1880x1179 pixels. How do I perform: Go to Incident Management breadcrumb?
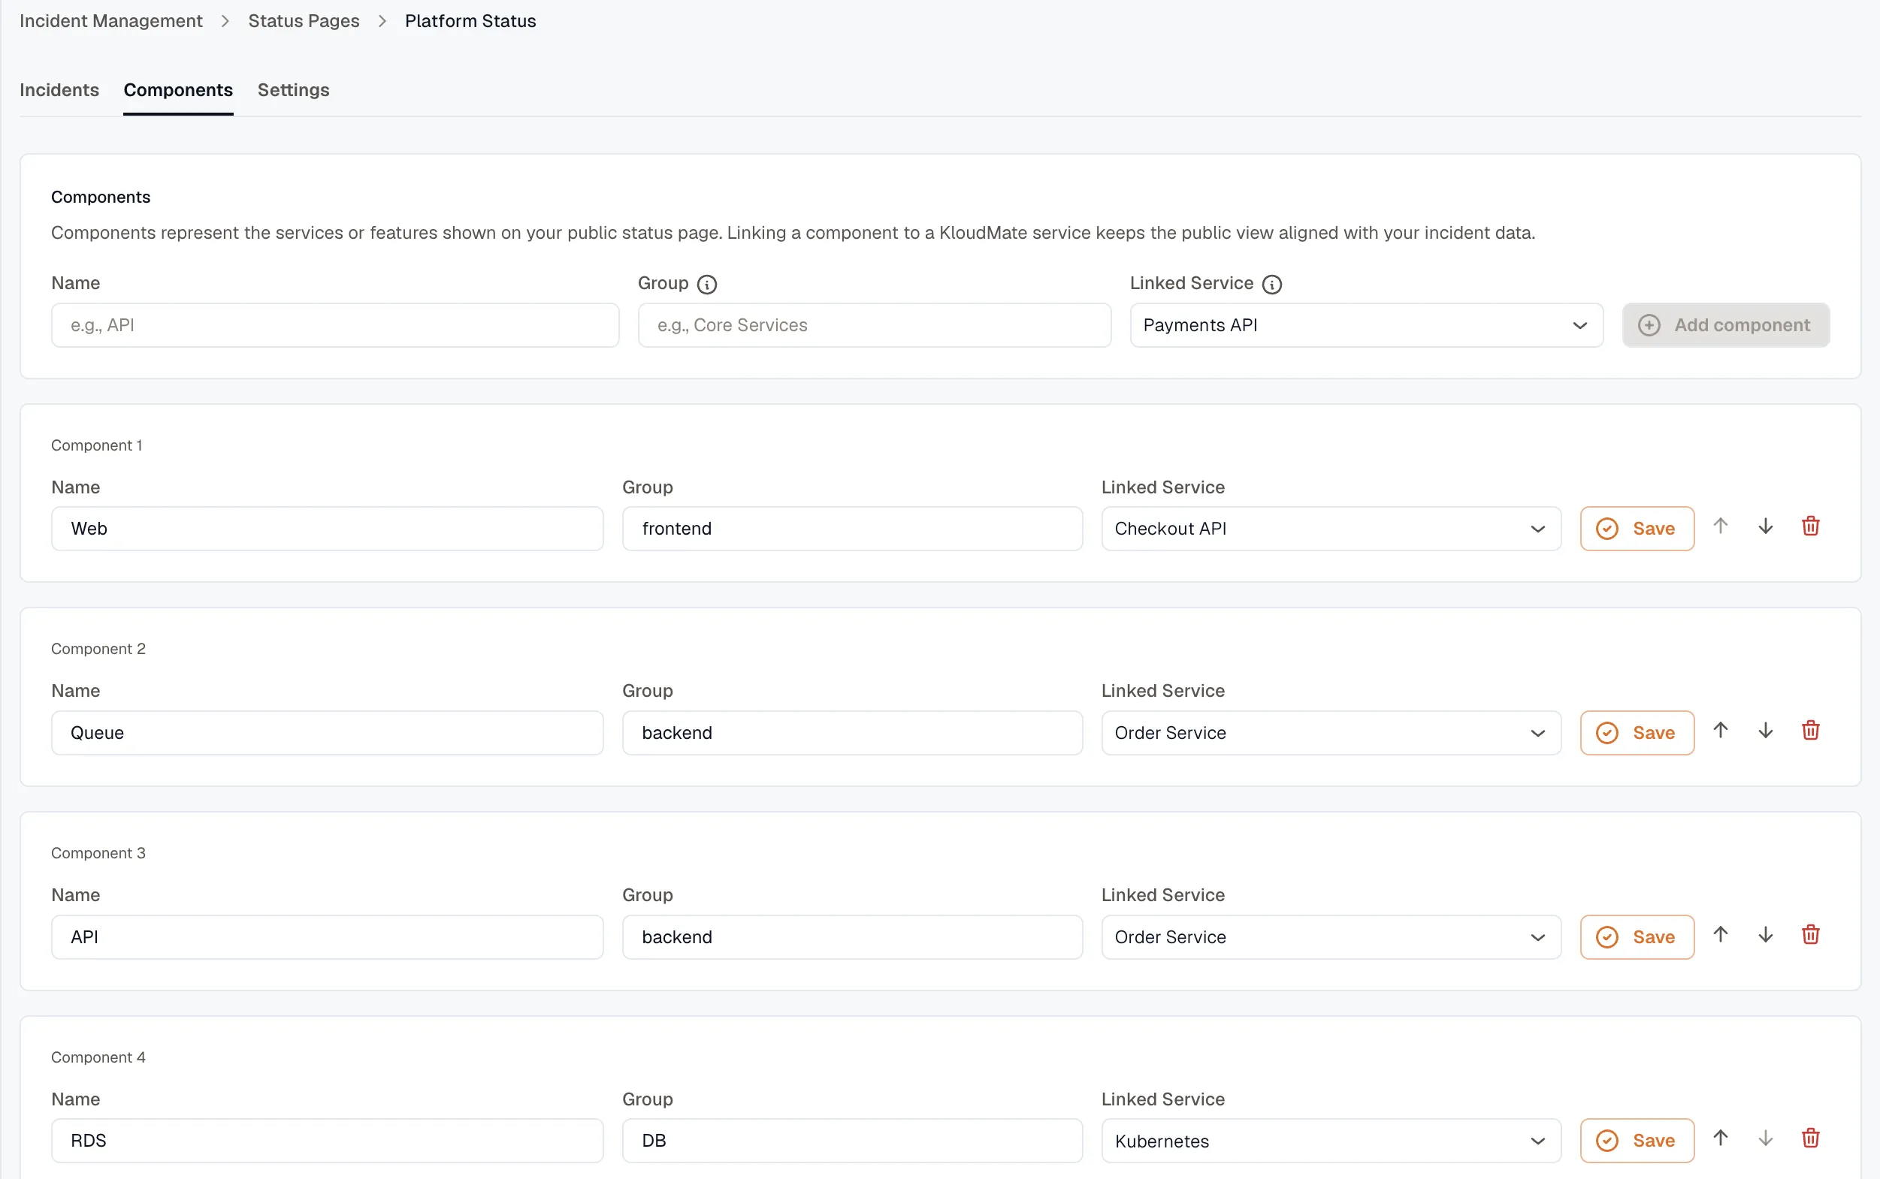point(110,21)
